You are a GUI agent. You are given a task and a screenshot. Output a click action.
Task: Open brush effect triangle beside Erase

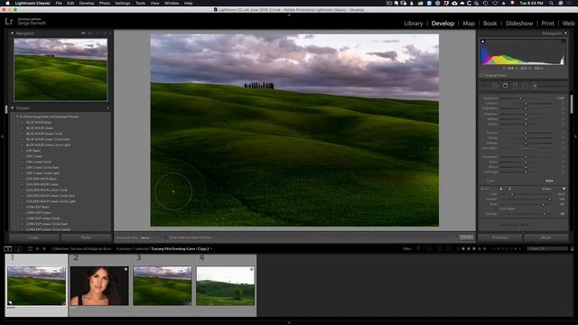click(564, 189)
